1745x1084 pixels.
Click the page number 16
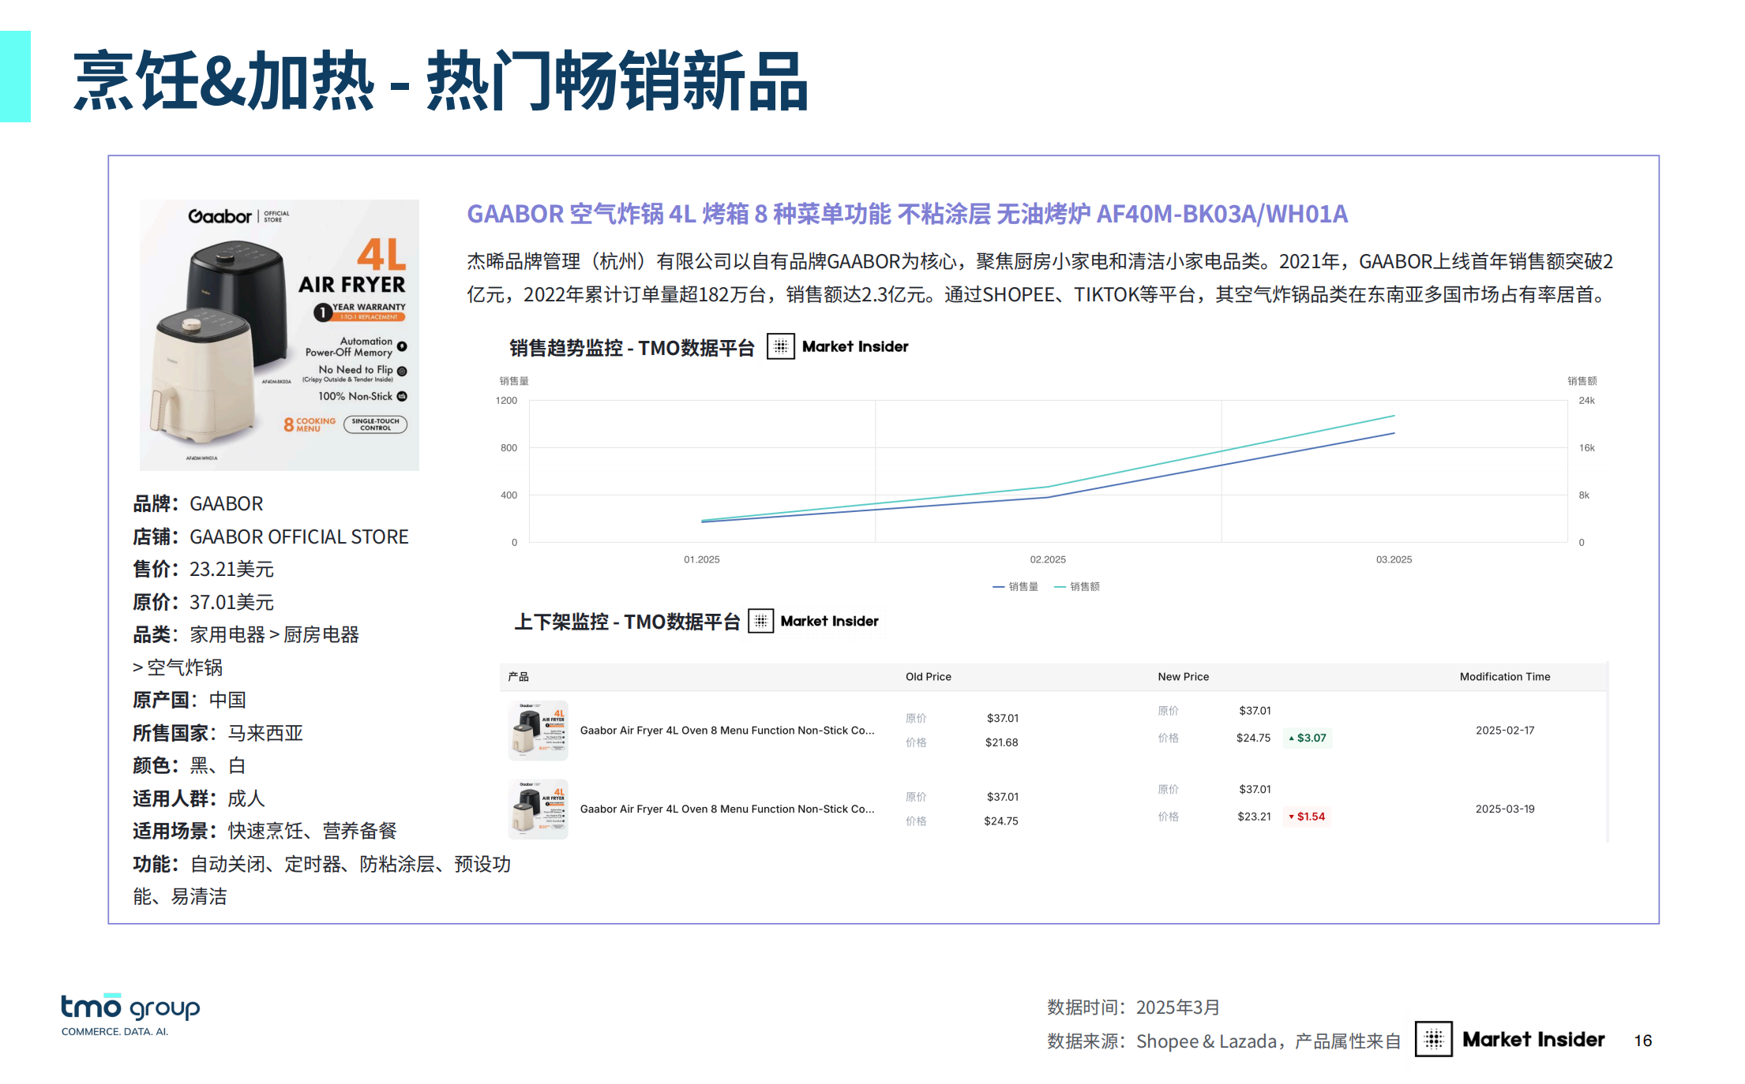coord(1643,1041)
